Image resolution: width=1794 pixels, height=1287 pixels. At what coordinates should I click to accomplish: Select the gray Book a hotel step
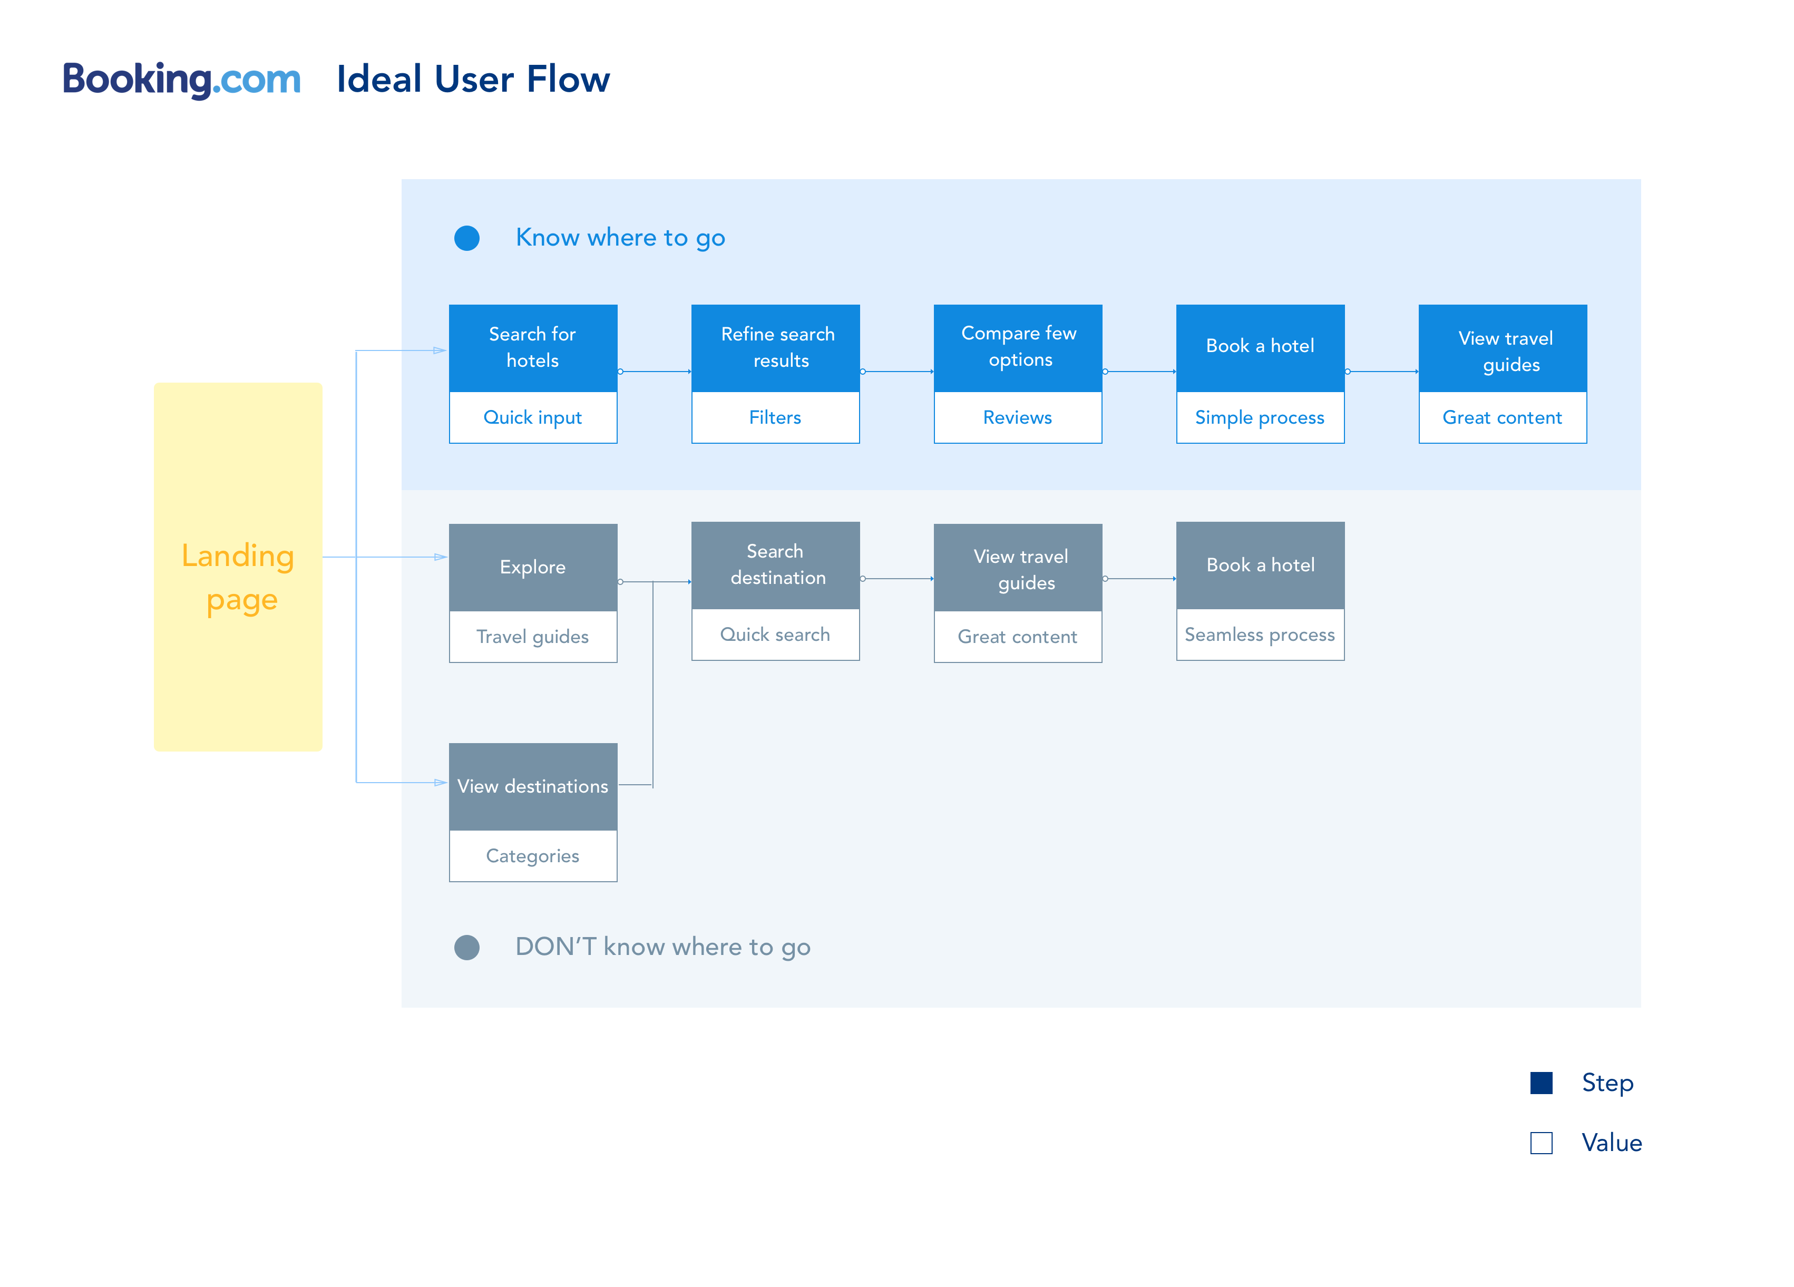point(1261,565)
